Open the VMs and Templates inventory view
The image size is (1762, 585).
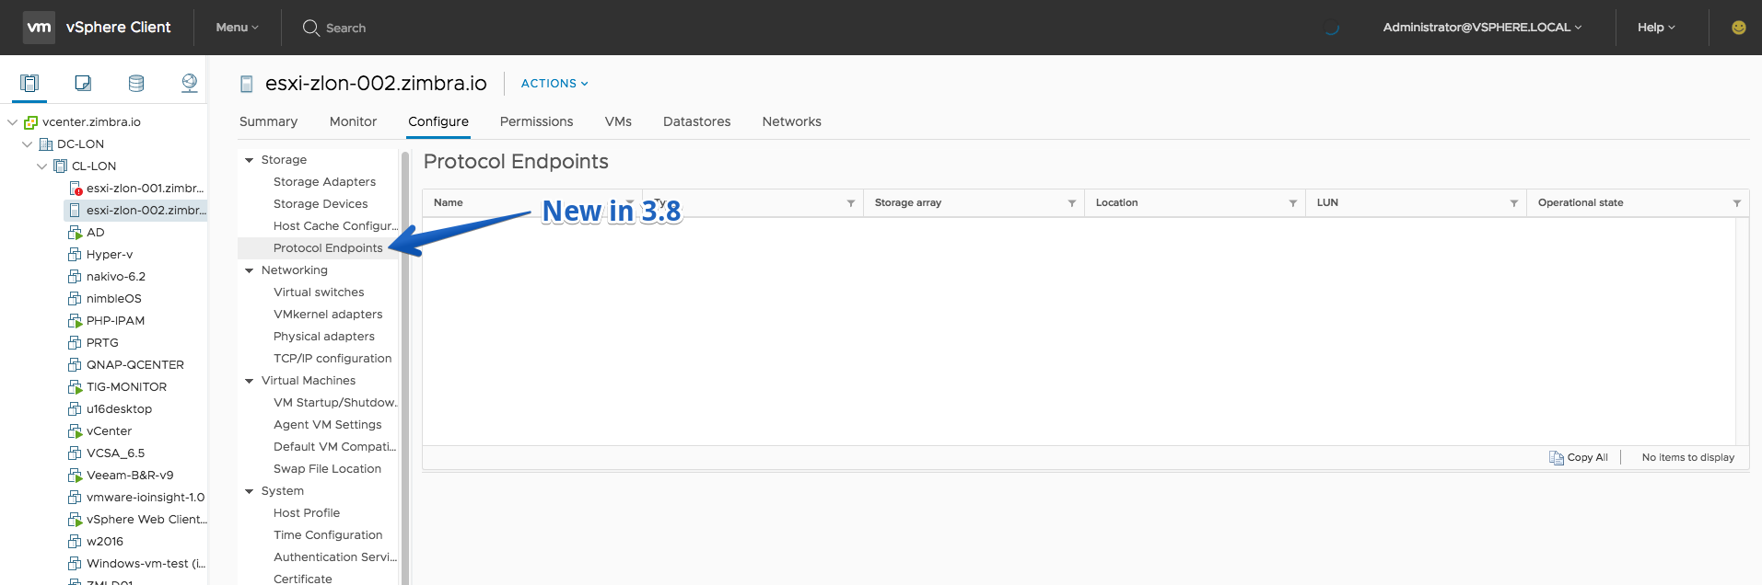(x=83, y=84)
